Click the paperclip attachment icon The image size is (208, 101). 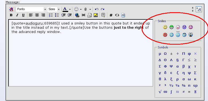tap(85, 9)
